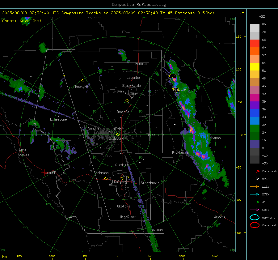Select the light gray 80 dBZ swatch

255,28
